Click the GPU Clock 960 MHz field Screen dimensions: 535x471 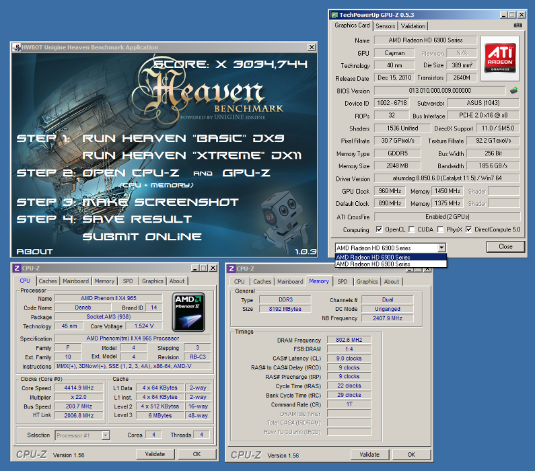pos(390,191)
